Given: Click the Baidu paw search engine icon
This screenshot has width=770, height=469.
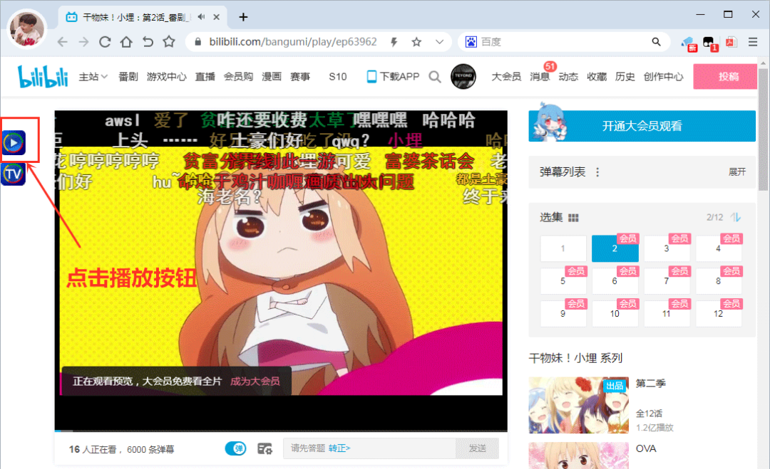Looking at the screenshot, I should pyautogui.click(x=471, y=42).
